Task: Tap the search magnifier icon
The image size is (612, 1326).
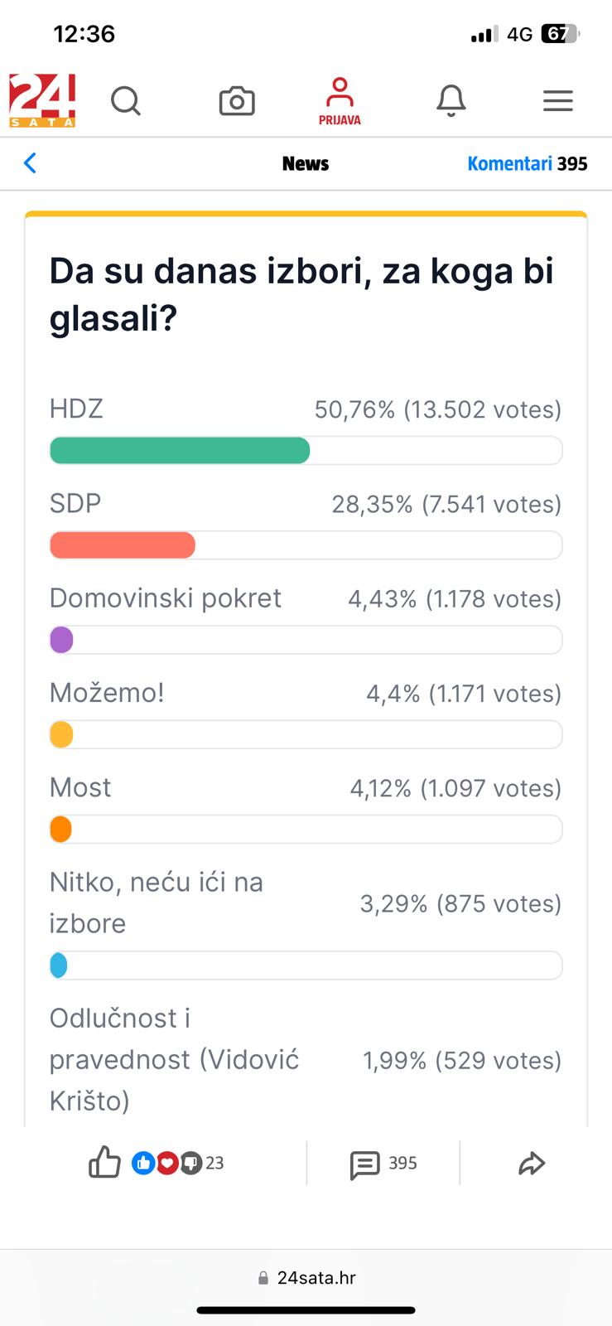Action: coord(126,101)
